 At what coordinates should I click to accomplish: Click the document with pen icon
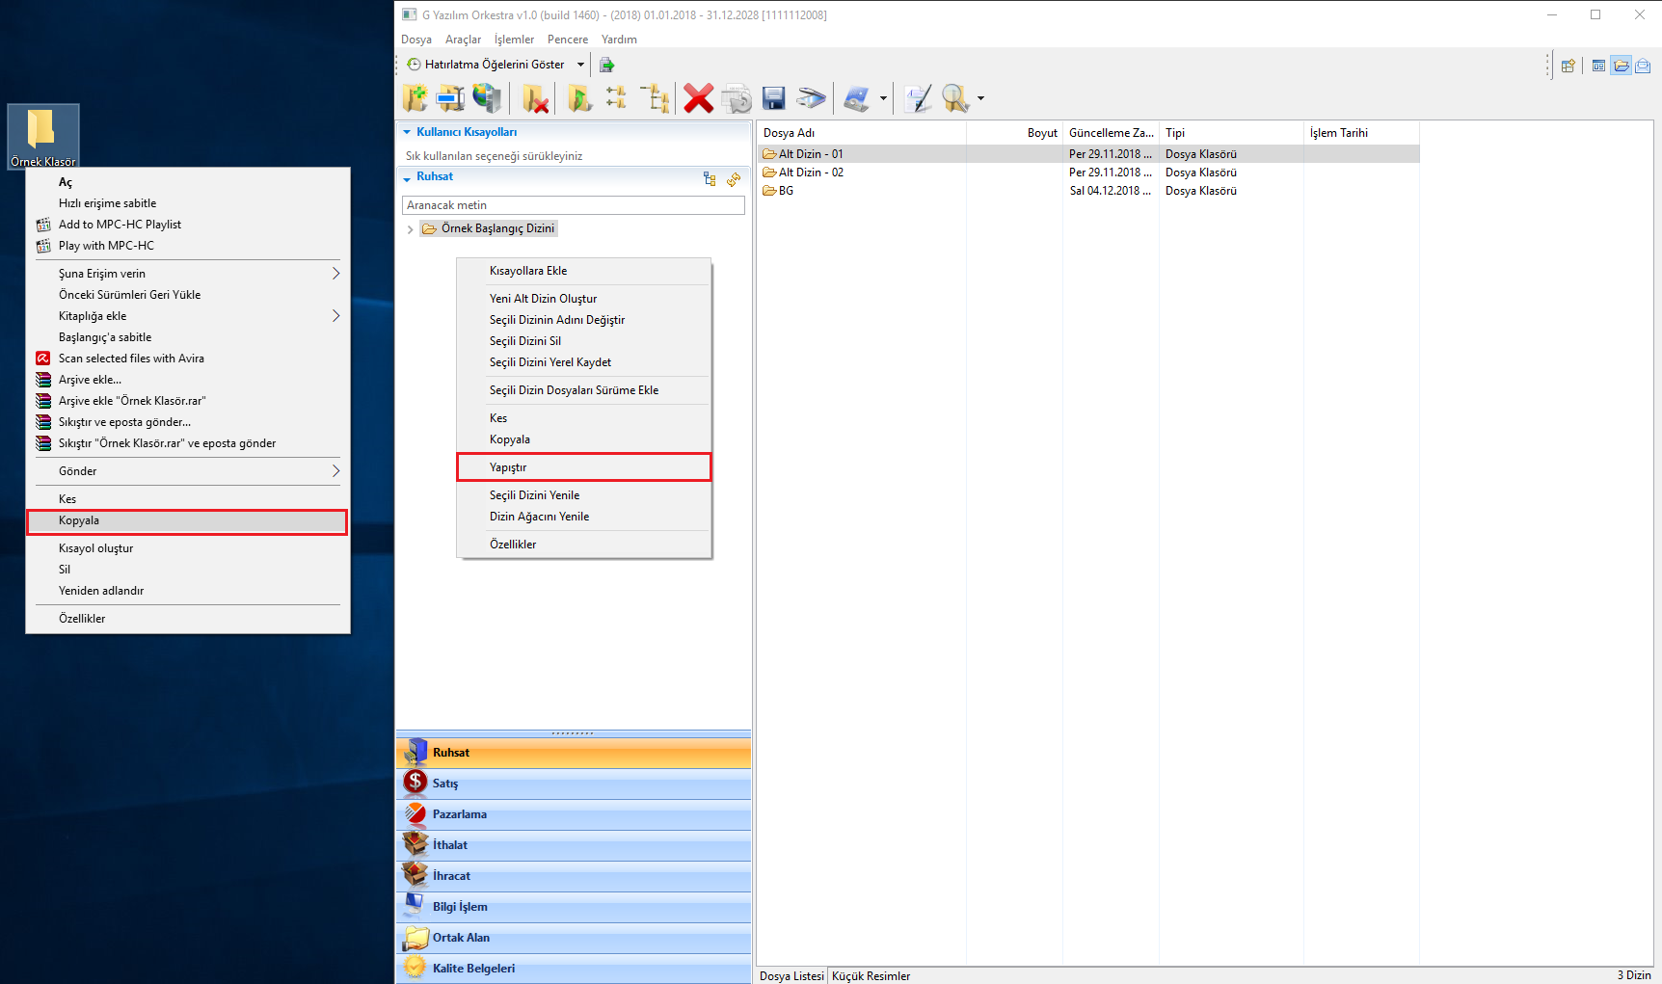(918, 98)
